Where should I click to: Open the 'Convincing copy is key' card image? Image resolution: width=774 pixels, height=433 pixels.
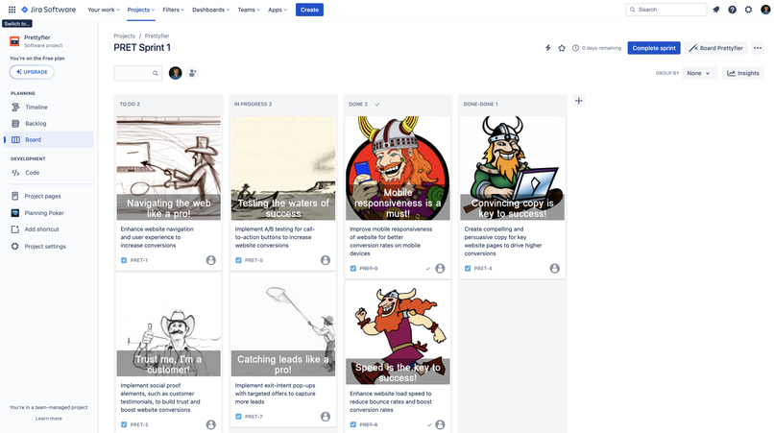(x=513, y=168)
